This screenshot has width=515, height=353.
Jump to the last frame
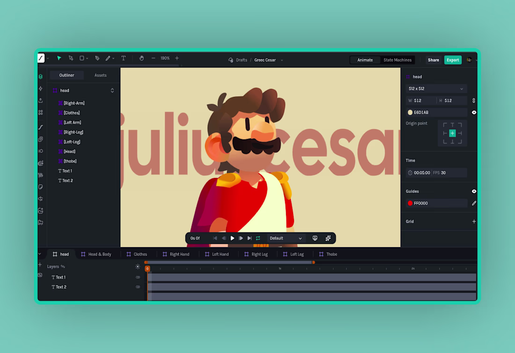coord(250,238)
